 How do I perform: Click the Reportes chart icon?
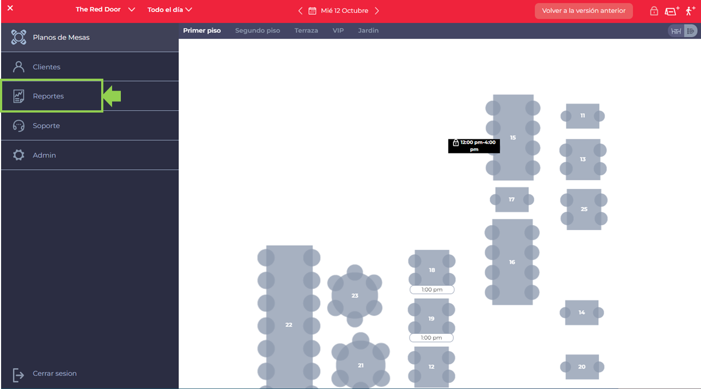pyautogui.click(x=19, y=96)
